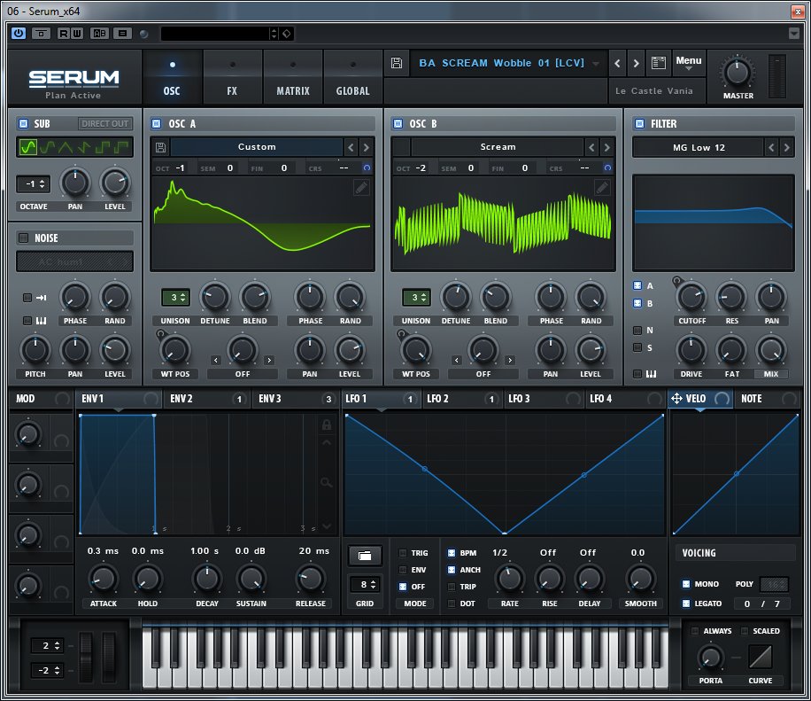The image size is (811, 701).
Task: Enable the NOISE oscillator switch
Action: [23, 238]
